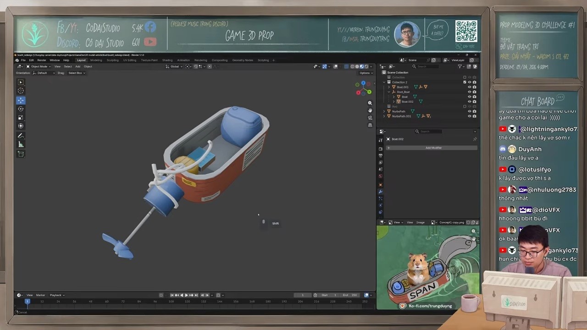Screen dimensions: 587x330
Task: Choose the Select Box tool icon
Action: [21, 82]
